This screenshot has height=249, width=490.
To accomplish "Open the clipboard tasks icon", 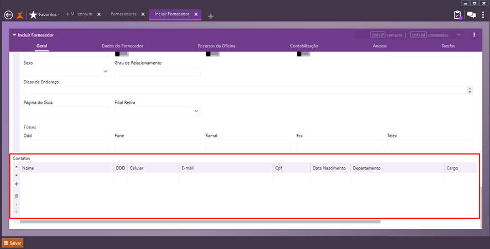I will pos(457,15).
